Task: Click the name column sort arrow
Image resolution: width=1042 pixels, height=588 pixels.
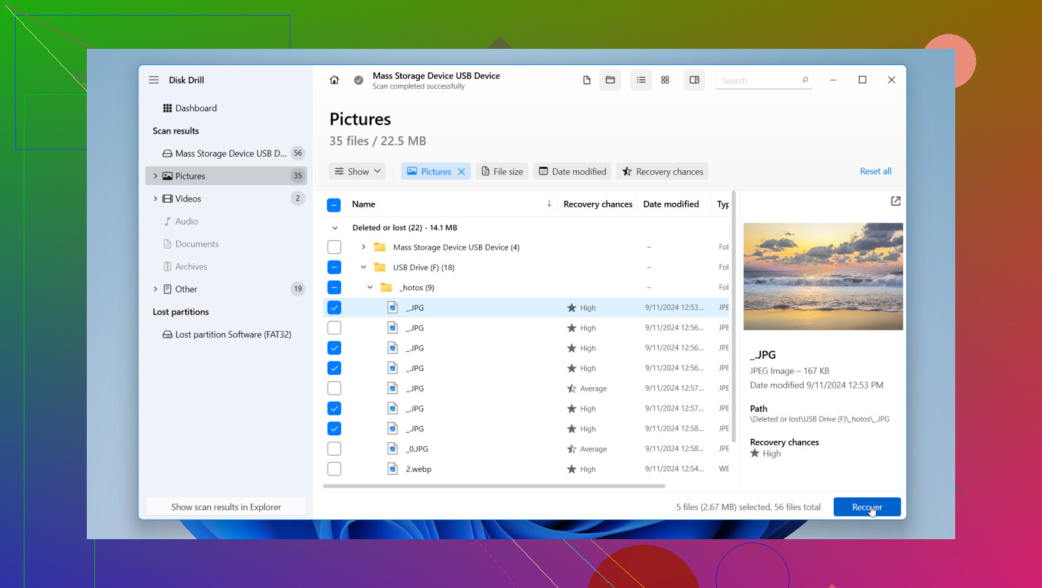Action: [549, 203]
